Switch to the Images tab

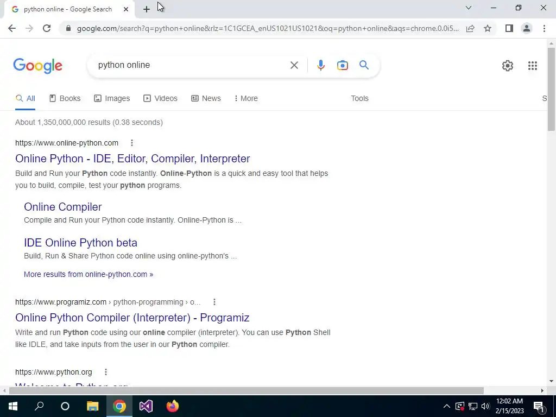click(112, 98)
